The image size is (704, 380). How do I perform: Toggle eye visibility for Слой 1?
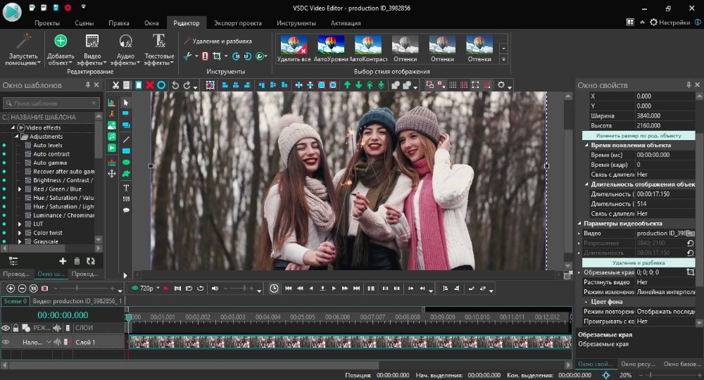[6, 342]
